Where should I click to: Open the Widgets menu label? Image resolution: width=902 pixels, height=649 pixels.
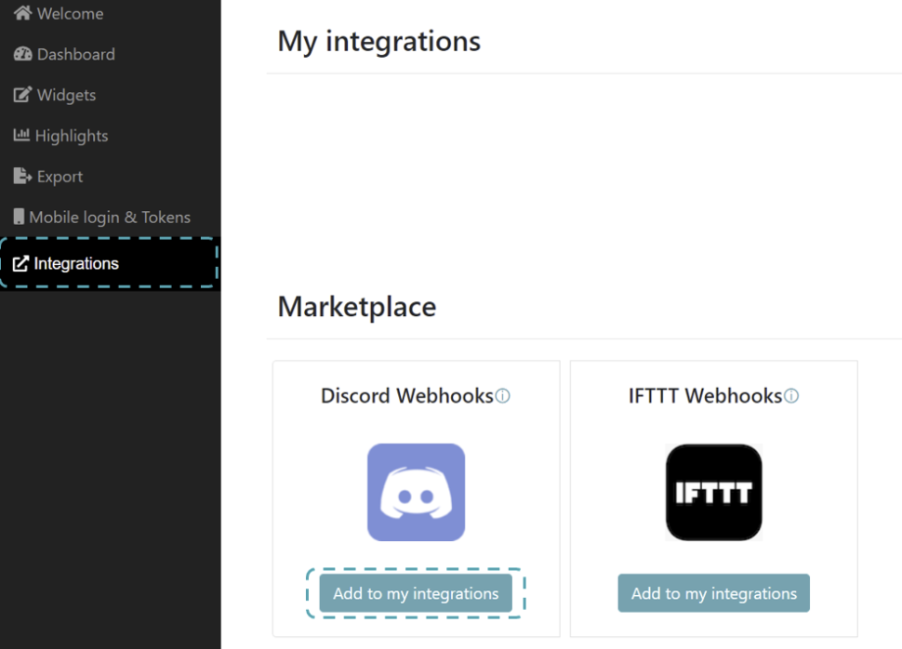(x=66, y=95)
